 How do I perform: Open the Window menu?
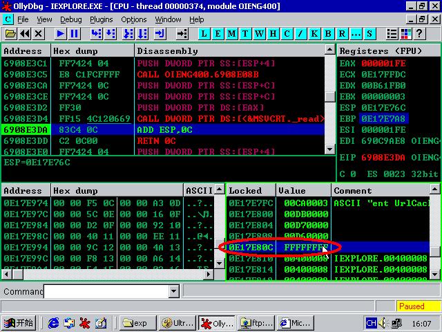pos(168,19)
